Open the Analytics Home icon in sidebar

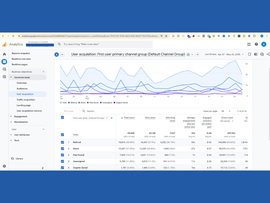click(x=4, y=54)
